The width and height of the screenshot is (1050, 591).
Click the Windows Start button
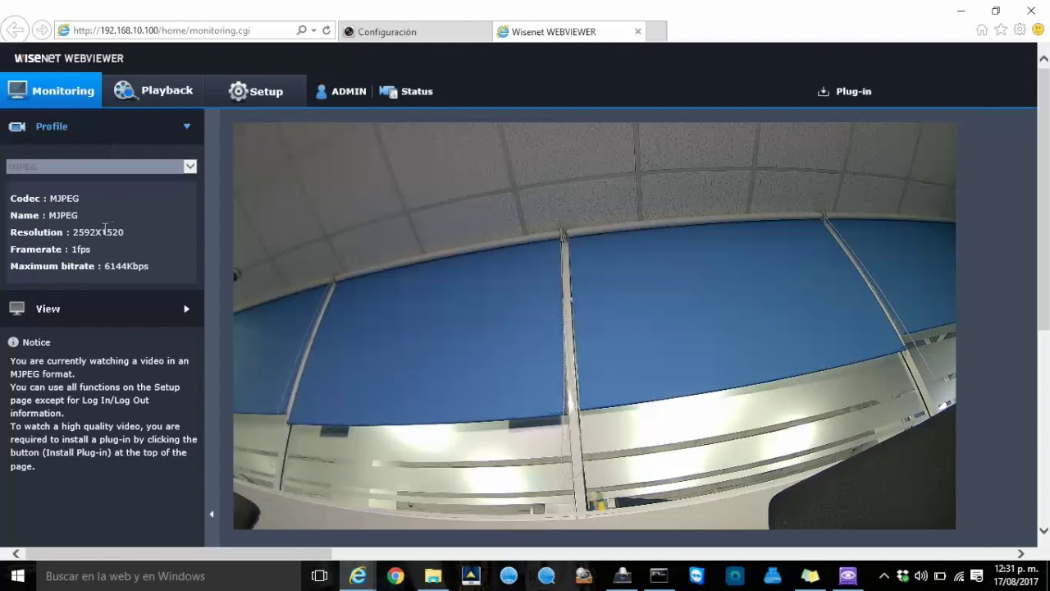pos(17,576)
